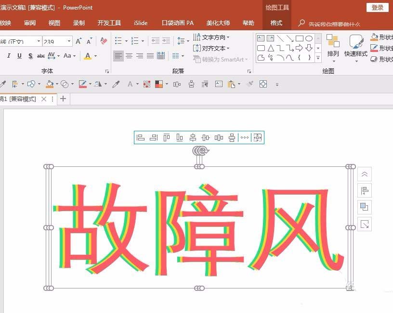Open the shape gallery More arrow
The height and width of the screenshot is (313, 393).
318,58
